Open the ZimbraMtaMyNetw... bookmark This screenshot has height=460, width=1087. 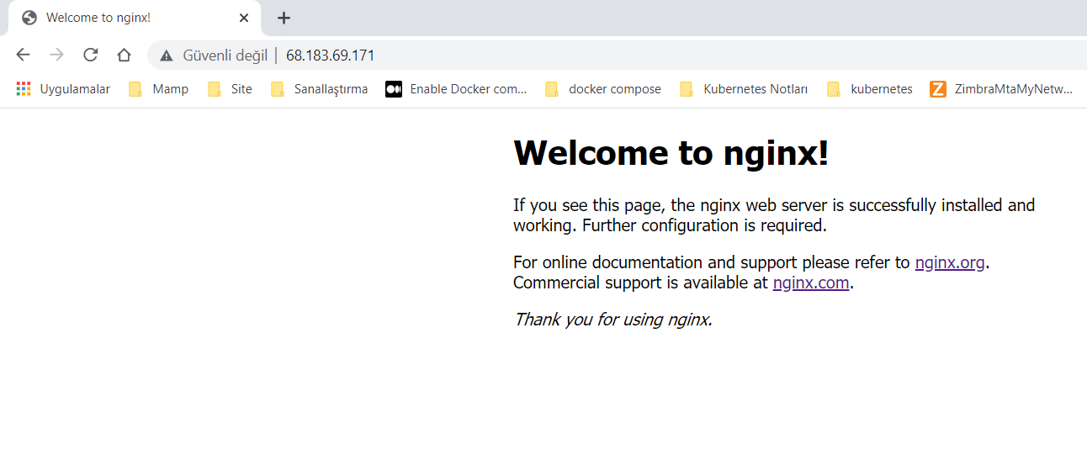(x=1002, y=89)
